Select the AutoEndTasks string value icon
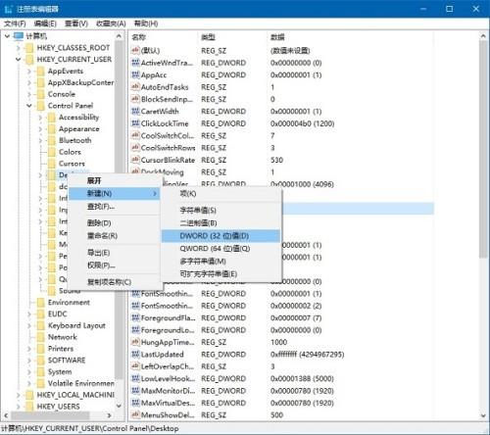 pos(135,87)
